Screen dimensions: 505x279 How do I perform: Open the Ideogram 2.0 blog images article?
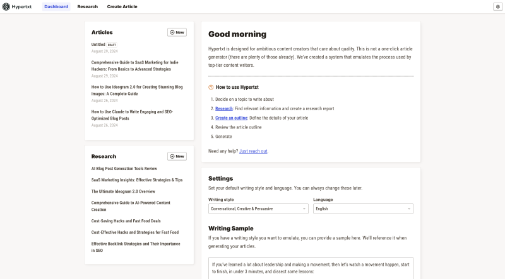click(x=136, y=90)
